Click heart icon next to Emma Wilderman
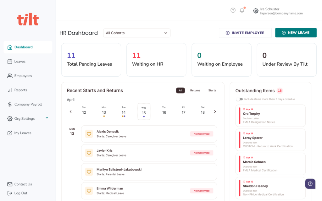 click(x=89, y=191)
